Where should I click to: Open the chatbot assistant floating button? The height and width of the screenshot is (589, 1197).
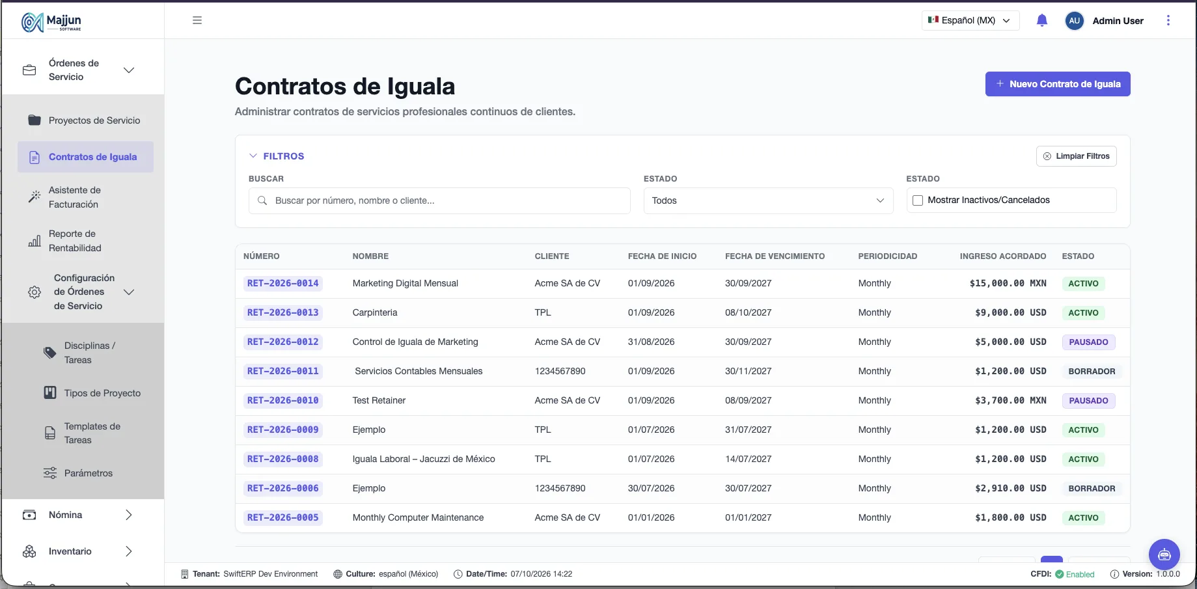click(x=1164, y=555)
